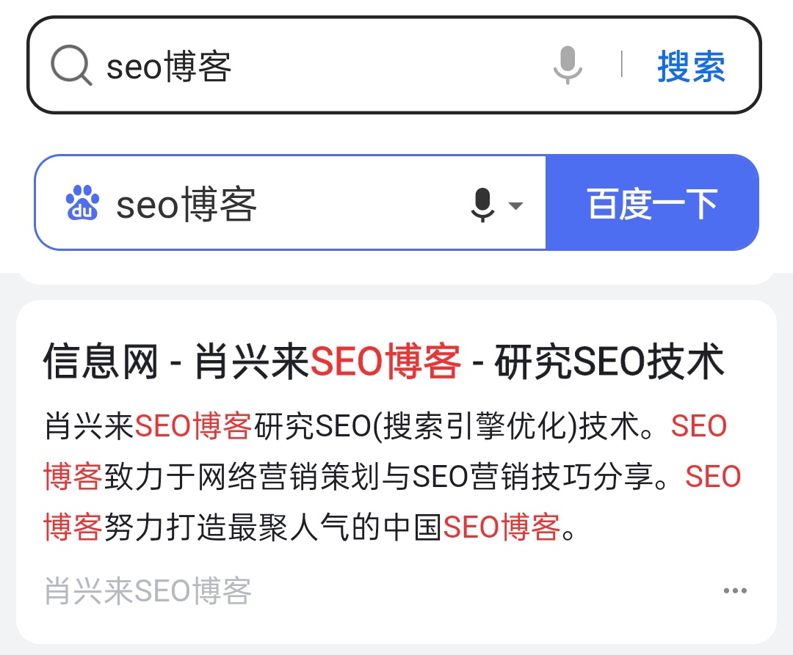Click the 百度一下 search button
Viewport: 793px width, 655px height.
coord(652,202)
